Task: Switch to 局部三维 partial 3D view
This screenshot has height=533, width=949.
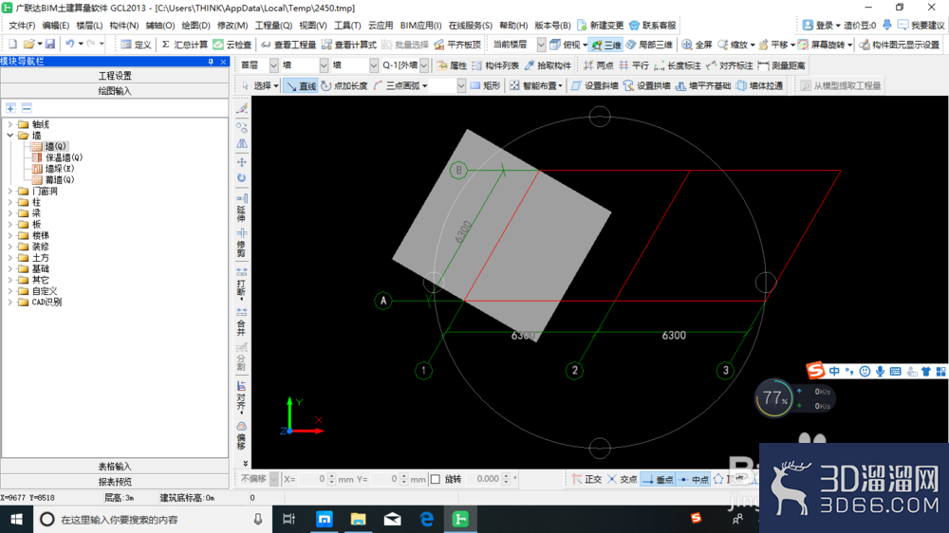Action: click(649, 45)
